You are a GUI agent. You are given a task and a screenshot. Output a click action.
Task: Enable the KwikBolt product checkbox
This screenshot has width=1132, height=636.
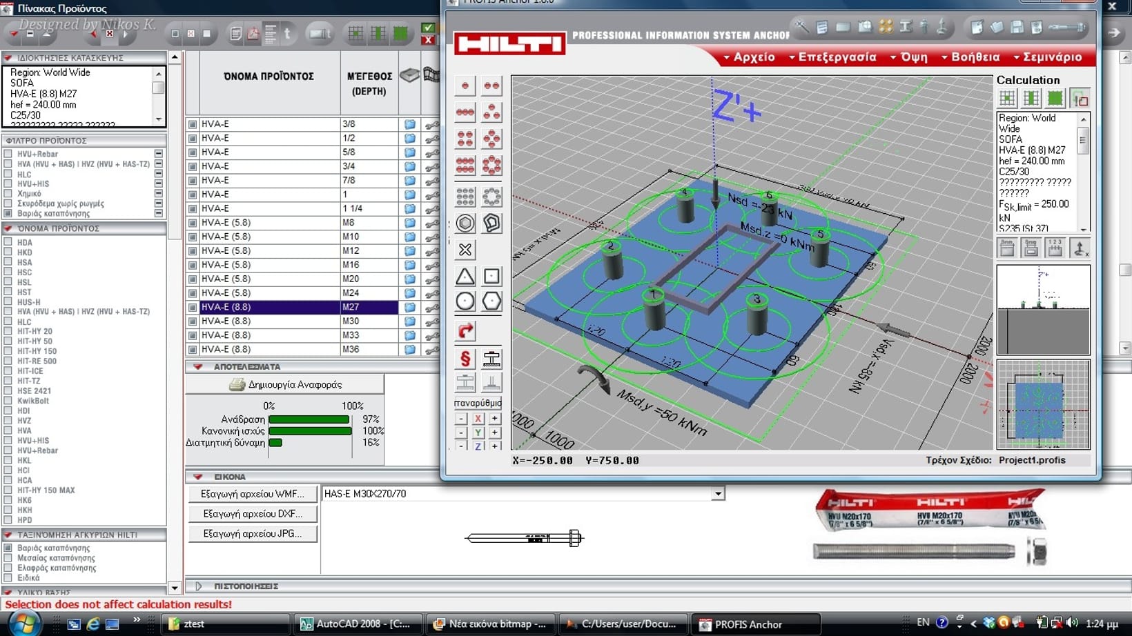click(x=8, y=401)
